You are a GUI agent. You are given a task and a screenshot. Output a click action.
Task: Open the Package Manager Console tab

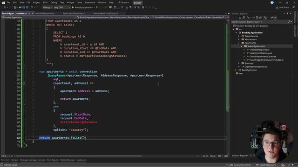pos(33,160)
